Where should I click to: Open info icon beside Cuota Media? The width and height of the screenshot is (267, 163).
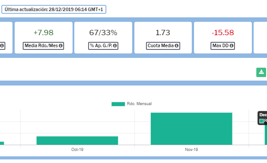pyautogui.click(x=177, y=46)
